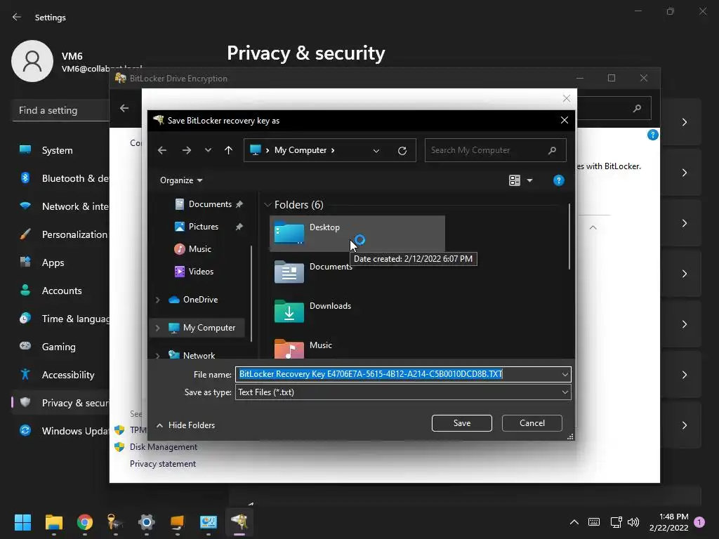719x539 pixels.
Task: Expand the address bar history dropdown
Action: click(x=376, y=151)
